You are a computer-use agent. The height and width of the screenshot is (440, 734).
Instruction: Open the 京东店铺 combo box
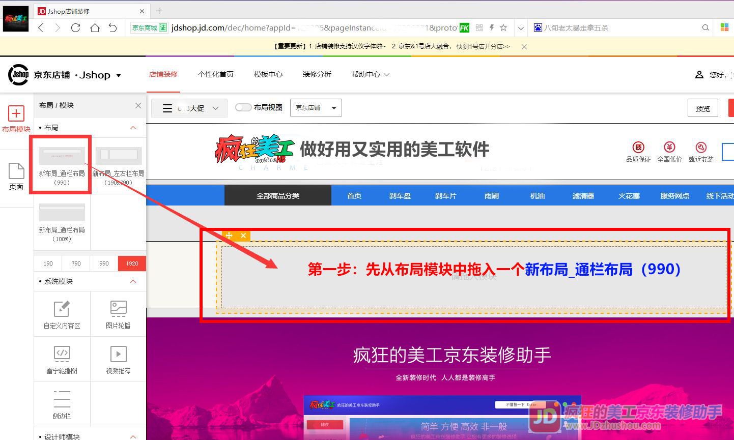pyautogui.click(x=316, y=108)
